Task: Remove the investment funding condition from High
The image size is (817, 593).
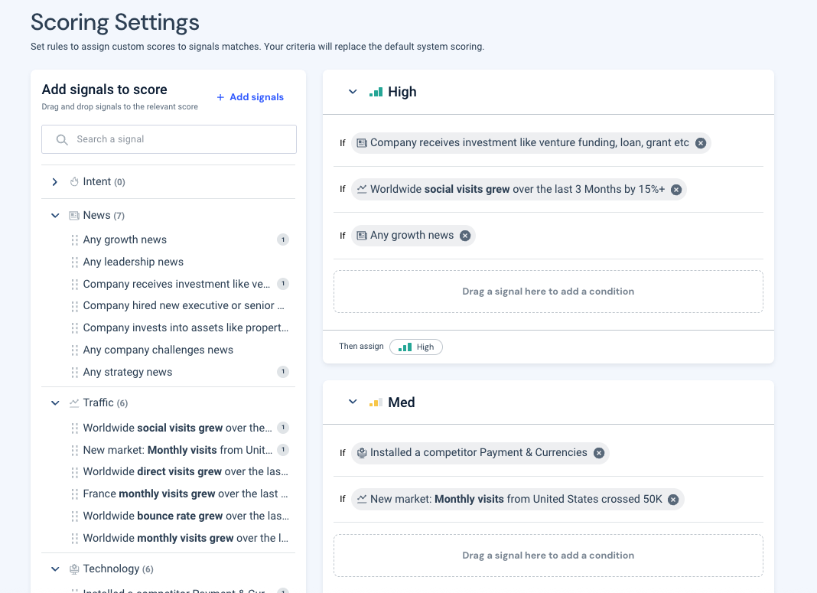Action: [701, 143]
